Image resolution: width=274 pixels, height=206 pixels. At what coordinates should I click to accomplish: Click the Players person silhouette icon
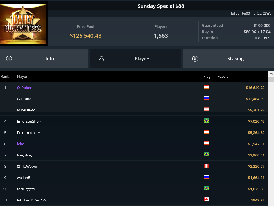101,59
